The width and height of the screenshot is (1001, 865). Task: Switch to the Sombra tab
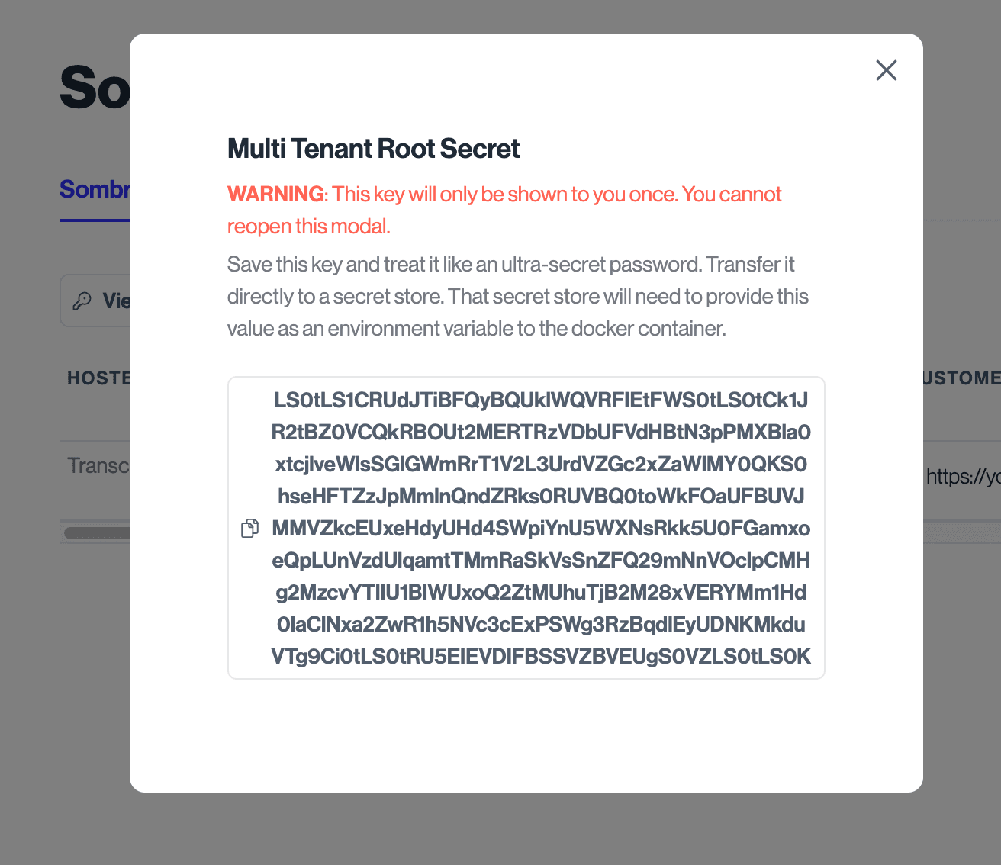[x=95, y=188]
